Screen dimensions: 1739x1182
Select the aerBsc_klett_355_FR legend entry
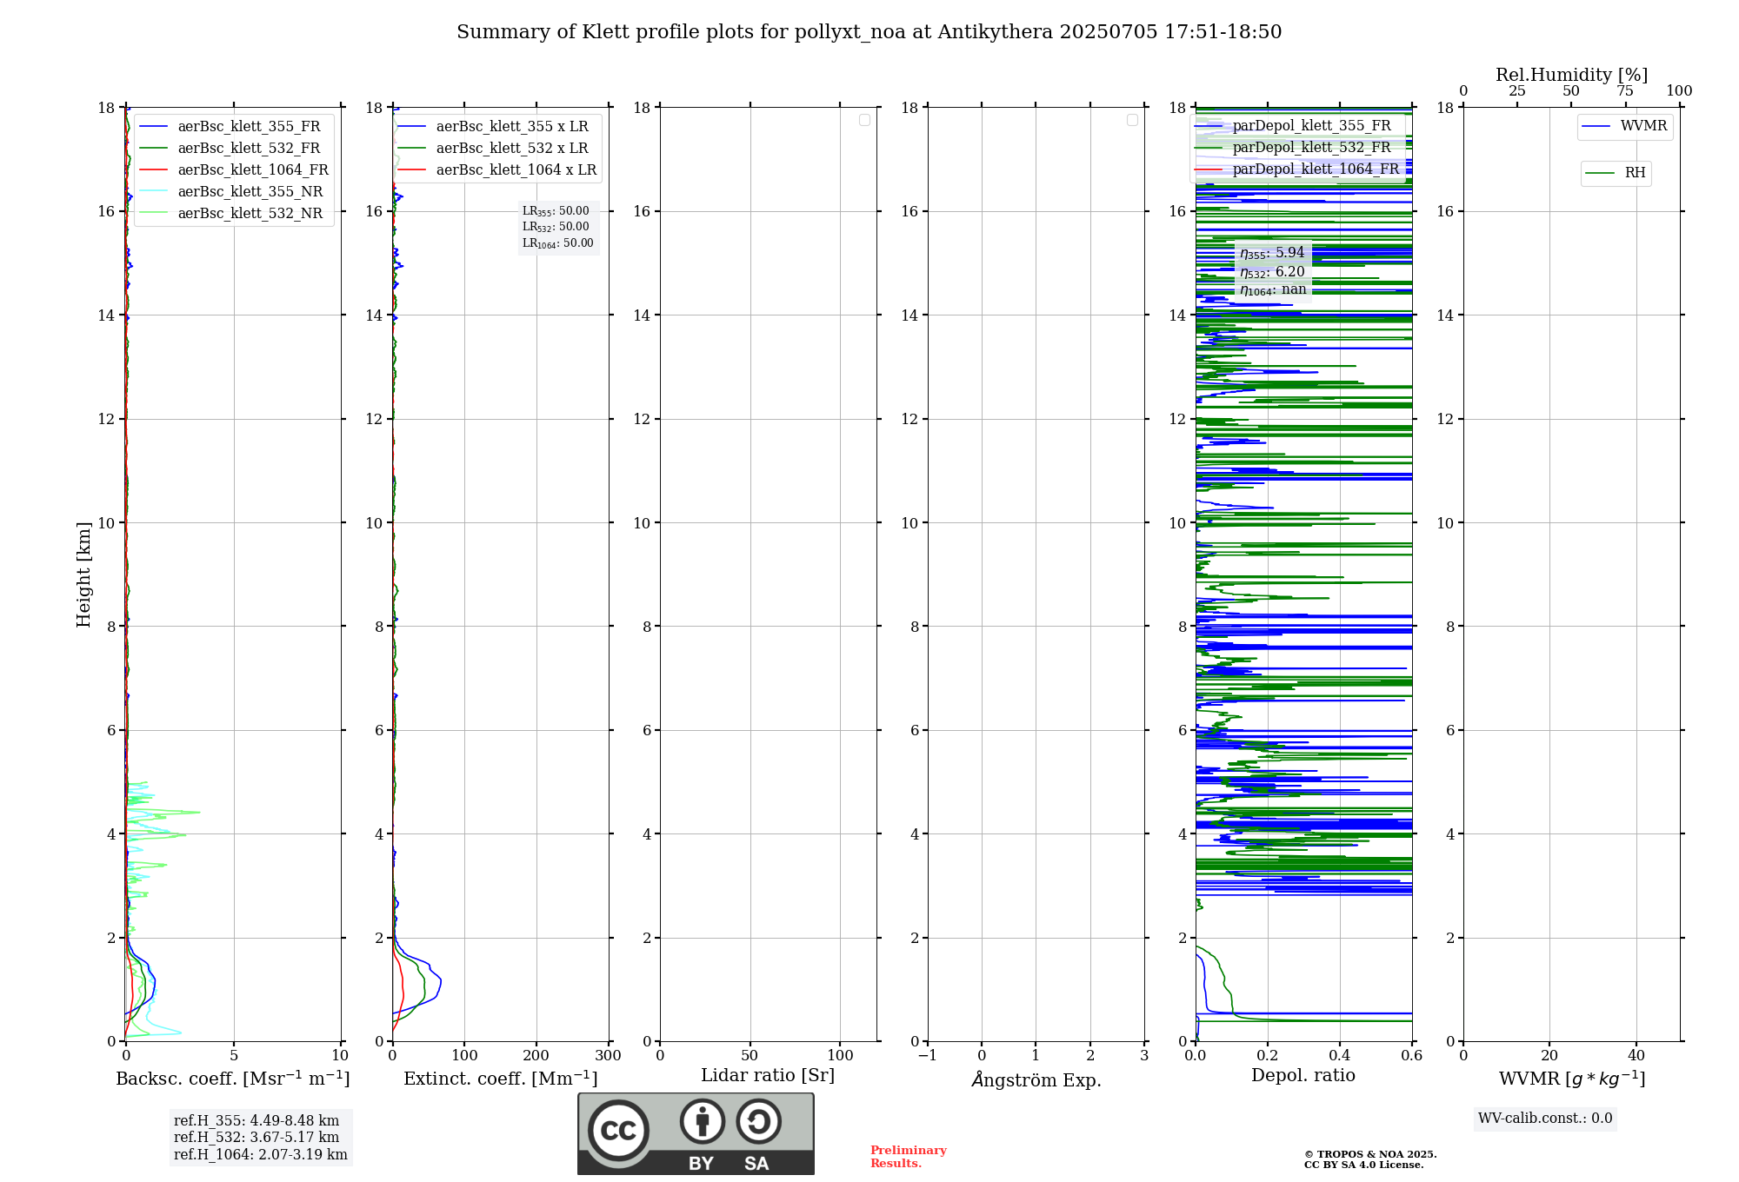pos(249,126)
